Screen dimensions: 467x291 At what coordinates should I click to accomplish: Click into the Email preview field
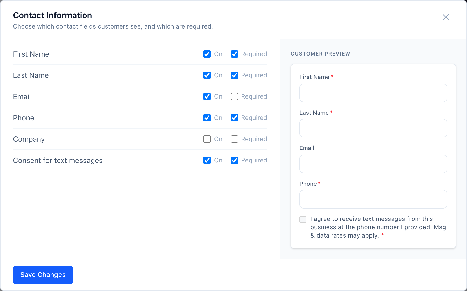click(x=373, y=164)
